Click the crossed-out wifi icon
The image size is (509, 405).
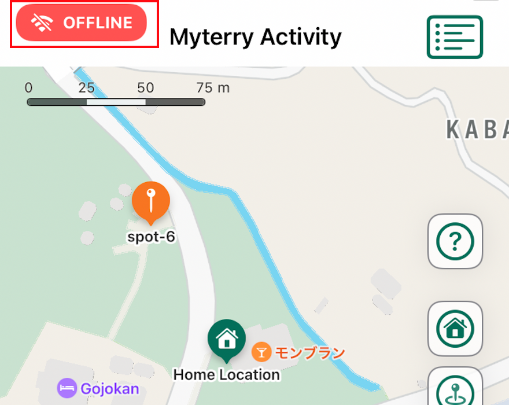42,23
